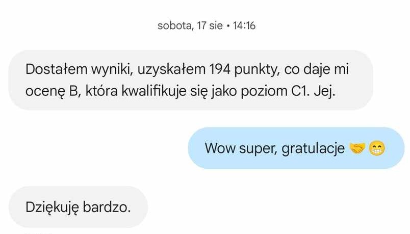Image resolution: width=410 pixels, height=234 pixels.
Task: Click the word 'Dziękuję' in the last bubble
Action: coord(52,207)
